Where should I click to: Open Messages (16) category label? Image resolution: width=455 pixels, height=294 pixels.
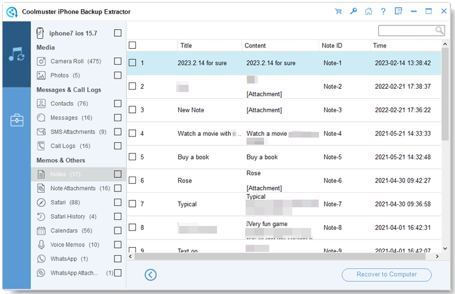click(71, 117)
